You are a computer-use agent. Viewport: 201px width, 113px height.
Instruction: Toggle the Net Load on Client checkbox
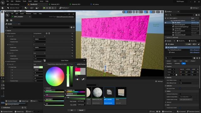coord(180,89)
